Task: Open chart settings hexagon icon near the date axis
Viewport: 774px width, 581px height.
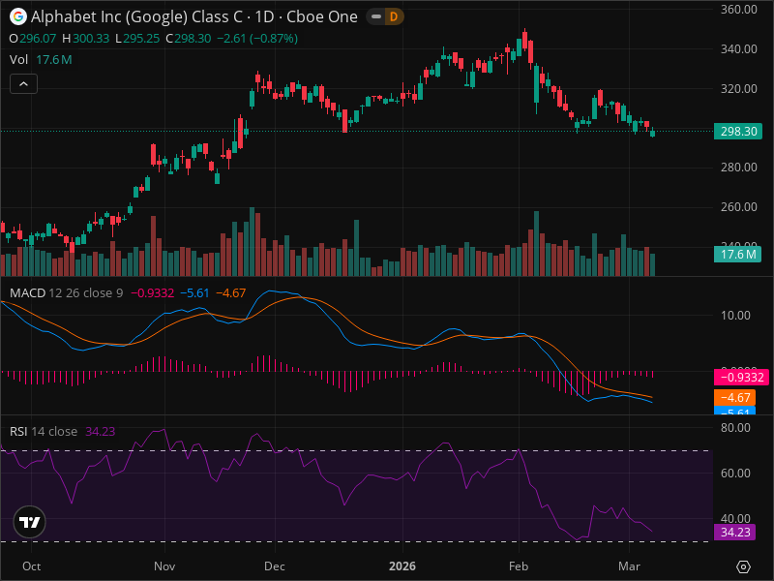Action: pos(743,566)
